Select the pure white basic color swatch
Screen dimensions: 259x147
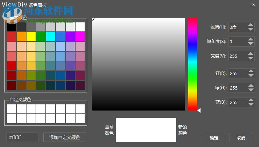[80, 27]
